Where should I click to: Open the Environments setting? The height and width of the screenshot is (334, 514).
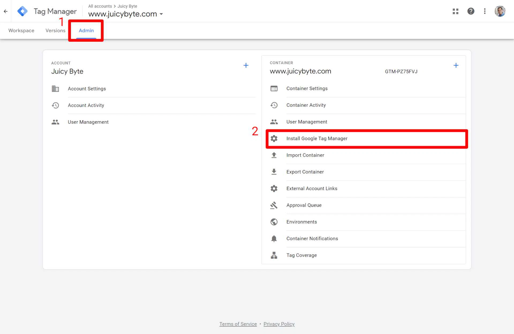click(301, 222)
